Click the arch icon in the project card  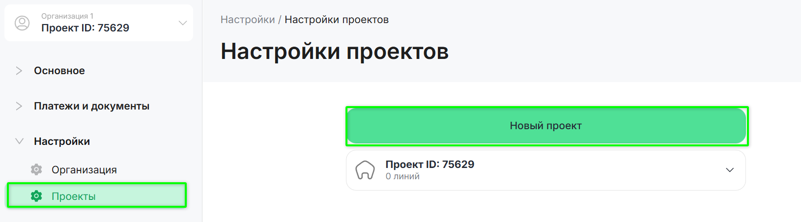365,170
